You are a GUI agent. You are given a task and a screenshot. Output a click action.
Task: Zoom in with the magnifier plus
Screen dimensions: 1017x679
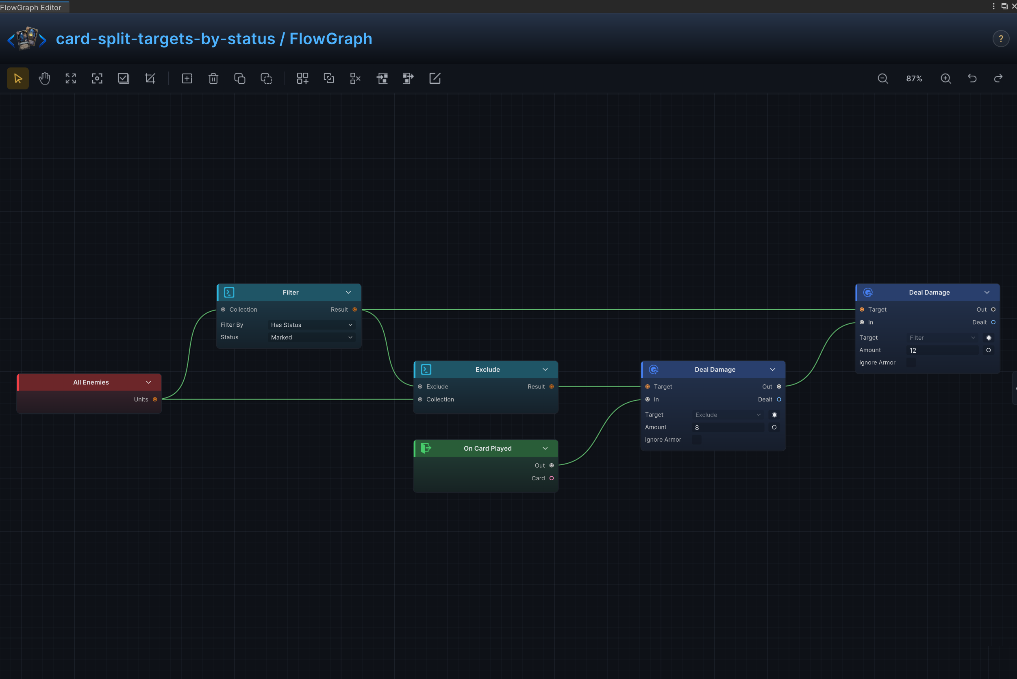(946, 78)
